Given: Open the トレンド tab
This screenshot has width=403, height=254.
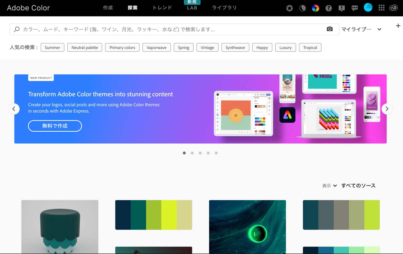Looking at the screenshot, I should (162, 8).
